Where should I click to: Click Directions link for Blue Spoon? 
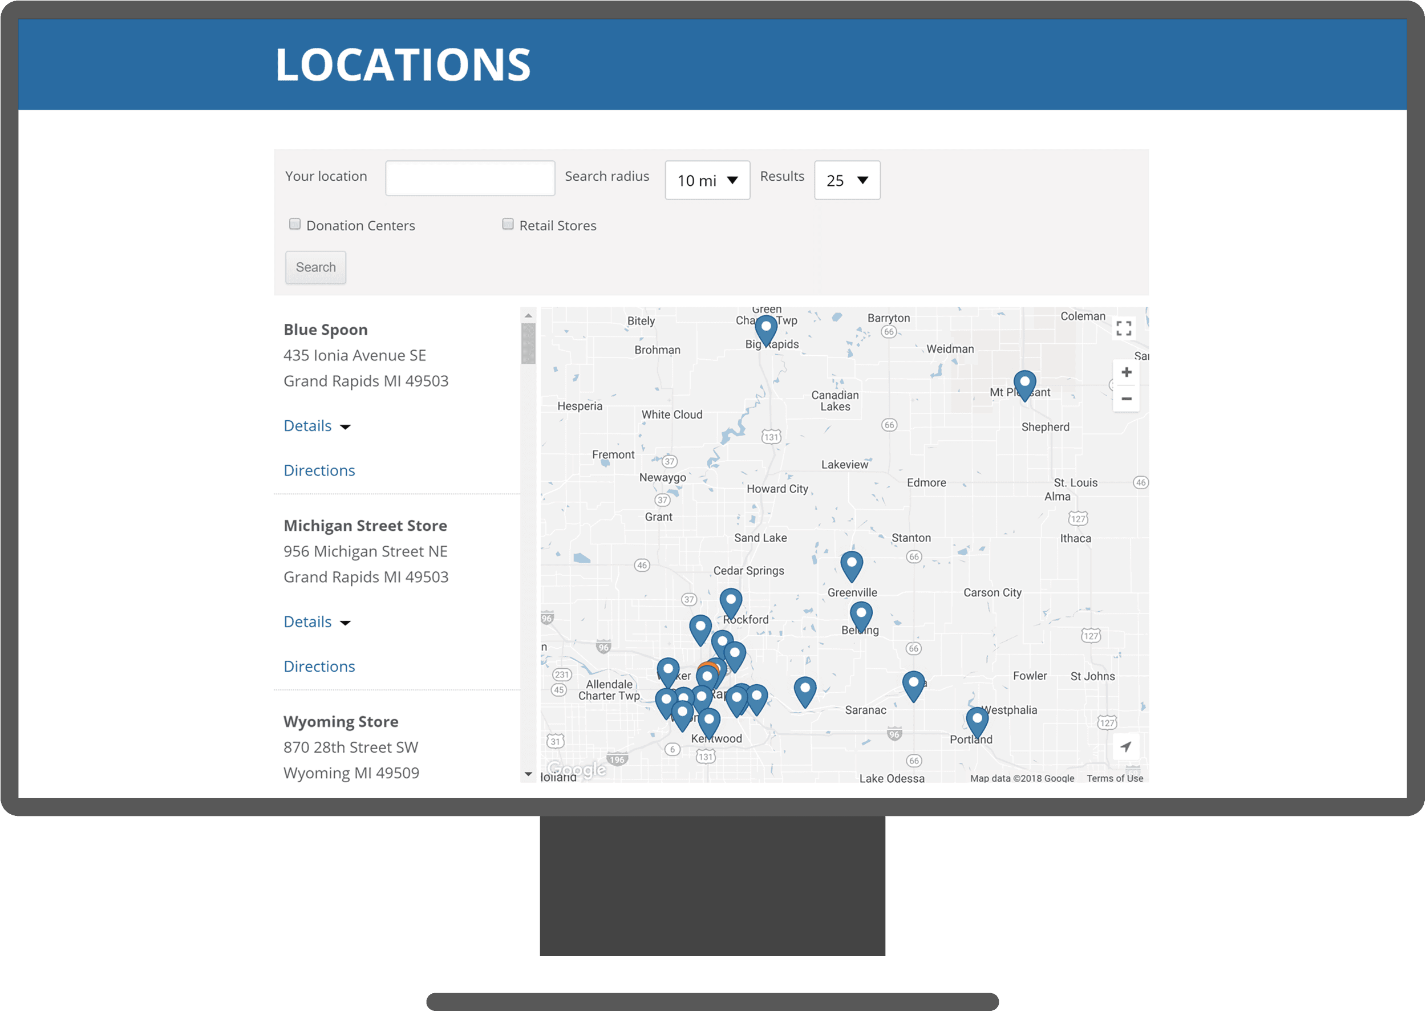(x=319, y=470)
